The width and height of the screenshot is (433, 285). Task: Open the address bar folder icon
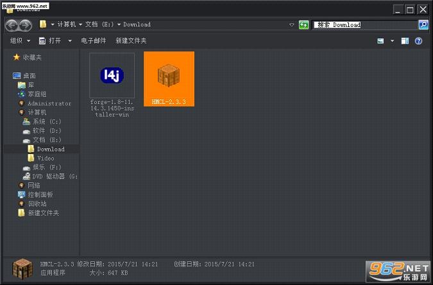pyautogui.click(x=43, y=24)
